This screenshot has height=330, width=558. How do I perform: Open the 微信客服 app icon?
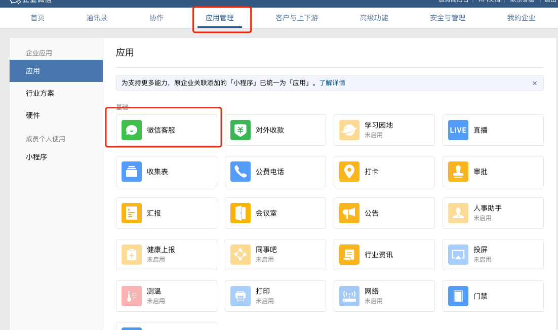pyautogui.click(x=132, y=130)
